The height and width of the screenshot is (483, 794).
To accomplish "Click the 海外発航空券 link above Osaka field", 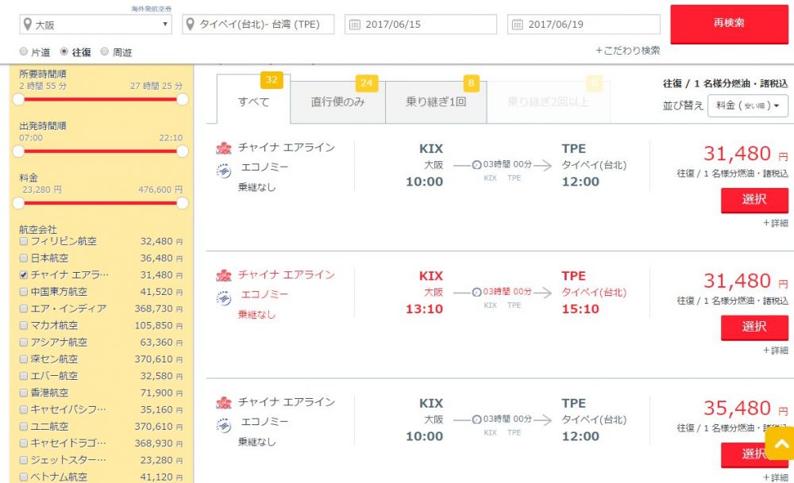I will pos(152,9).
